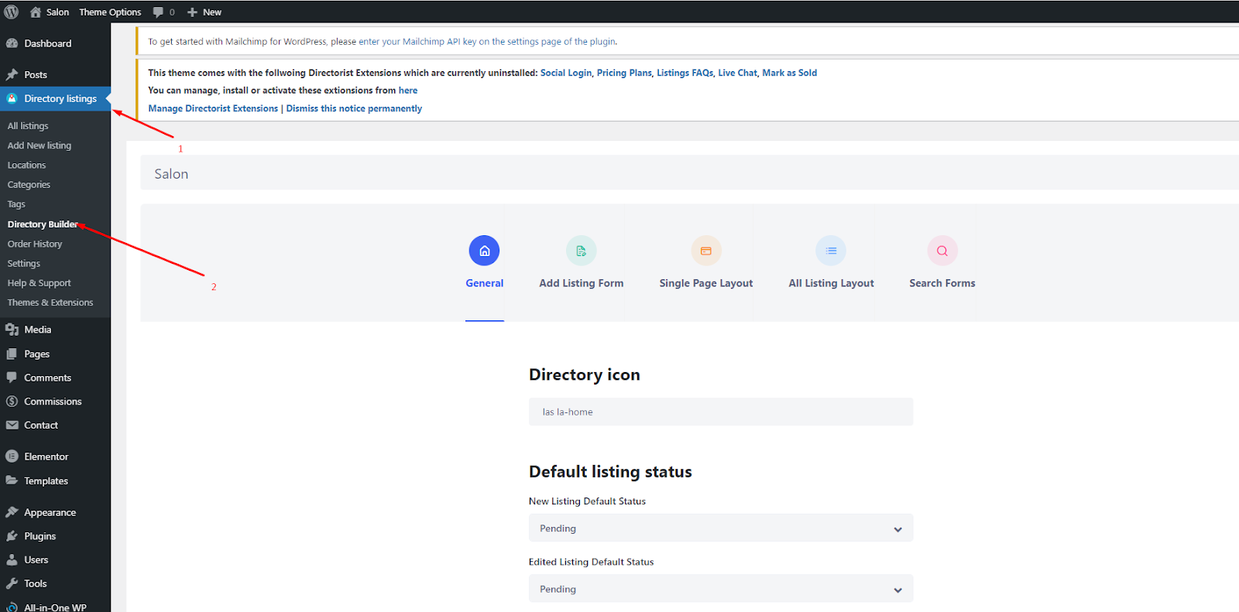Viewport: 1239px width, 612px height.
Task: Click the Elementor icon in sidebar
Action: point(12,456)
